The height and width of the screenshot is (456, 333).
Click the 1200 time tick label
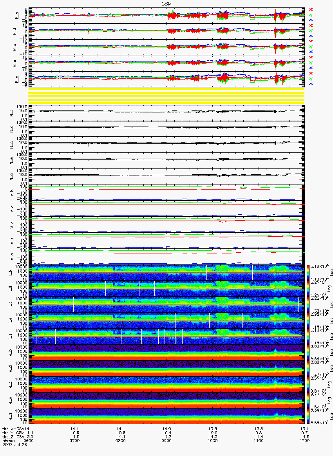(x=304, y=441)
